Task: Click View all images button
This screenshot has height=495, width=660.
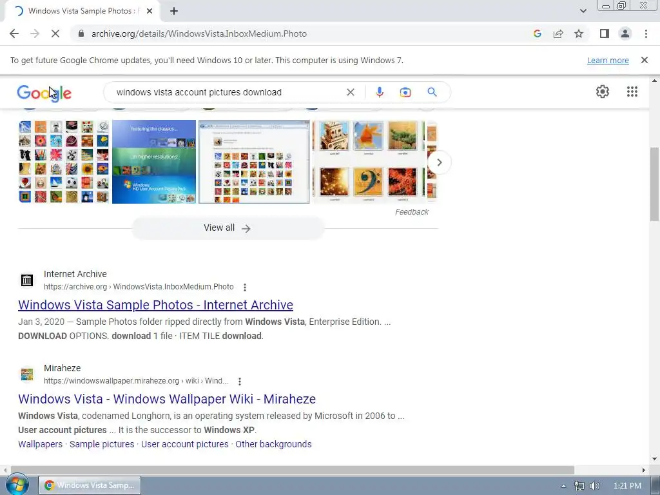Action: pos(228,228)
